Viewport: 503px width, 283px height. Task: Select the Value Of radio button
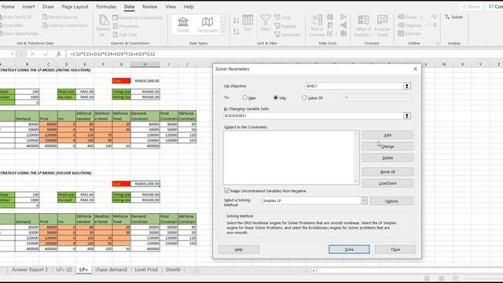304,97
